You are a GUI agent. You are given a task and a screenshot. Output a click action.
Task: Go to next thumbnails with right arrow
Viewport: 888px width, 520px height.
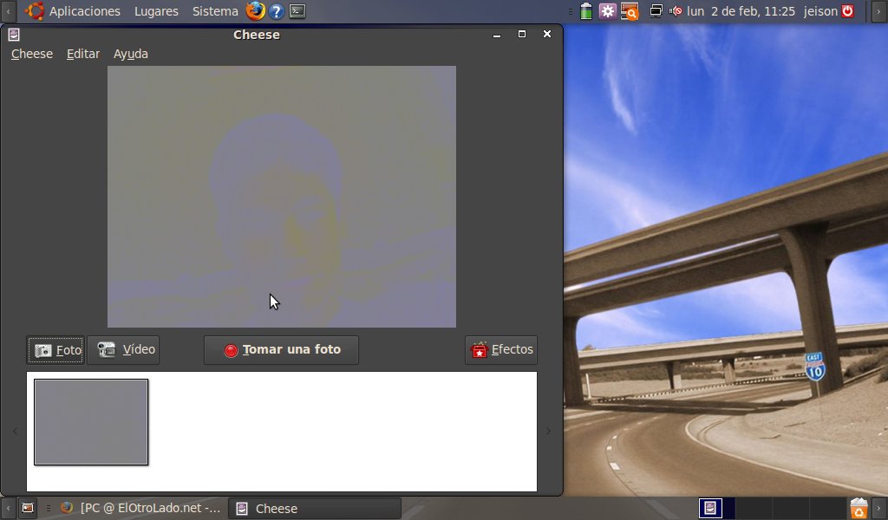[548, 431]
